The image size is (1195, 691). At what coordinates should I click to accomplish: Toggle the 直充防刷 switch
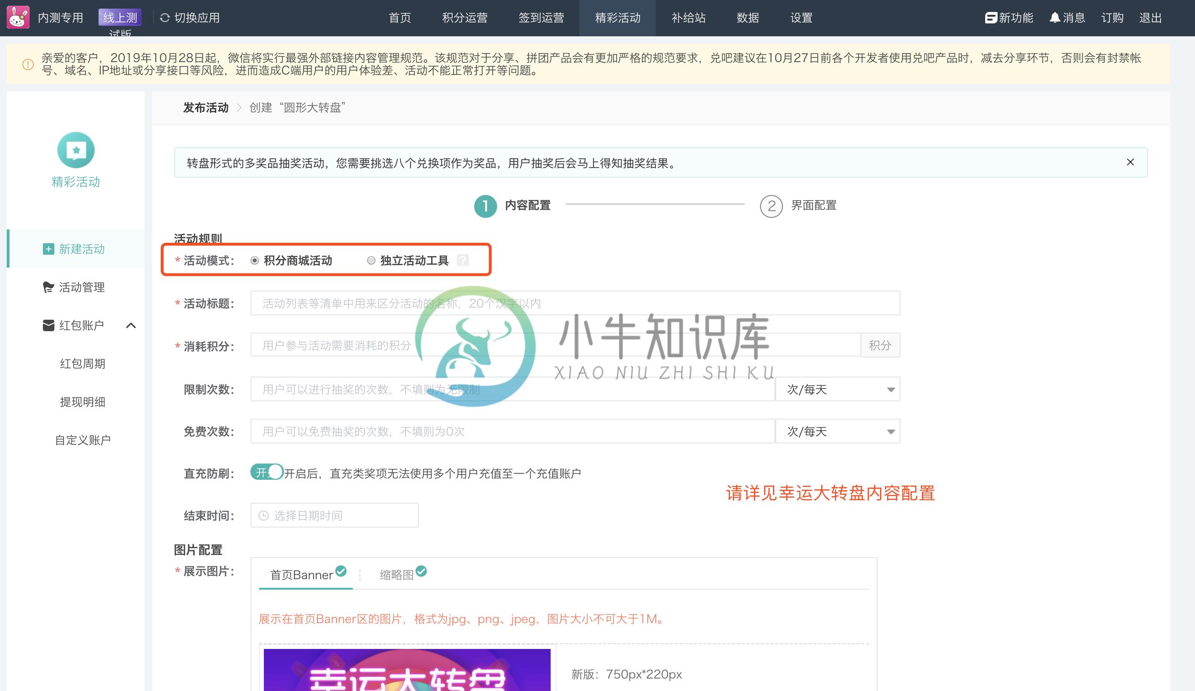pos(267,472)
